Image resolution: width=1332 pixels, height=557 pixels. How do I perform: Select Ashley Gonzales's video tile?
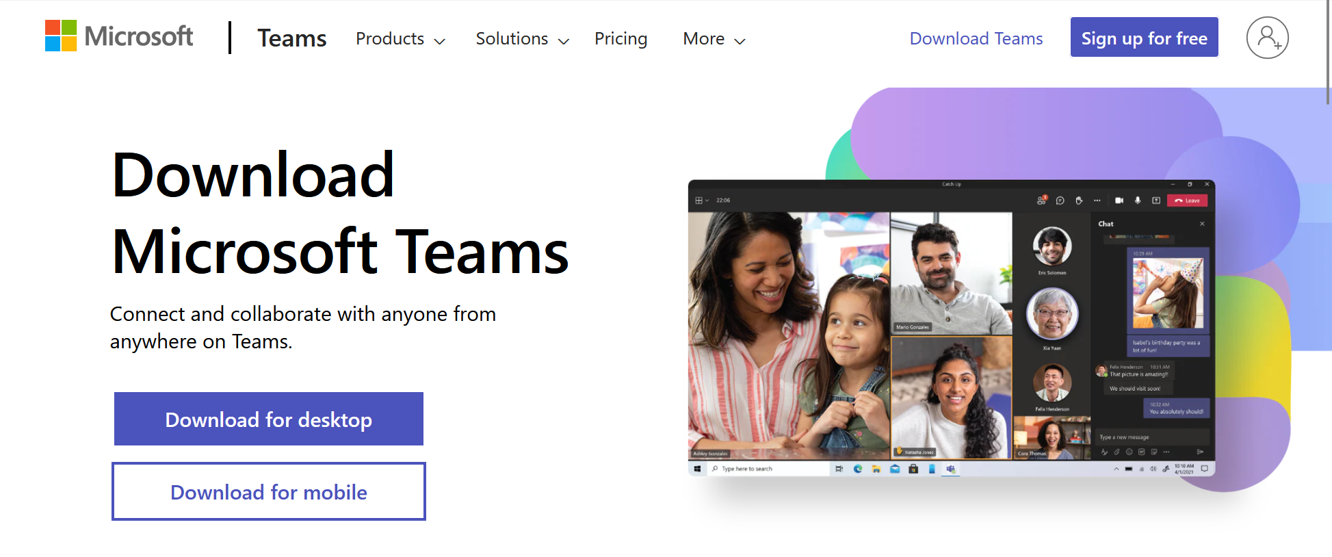point(789,335)
